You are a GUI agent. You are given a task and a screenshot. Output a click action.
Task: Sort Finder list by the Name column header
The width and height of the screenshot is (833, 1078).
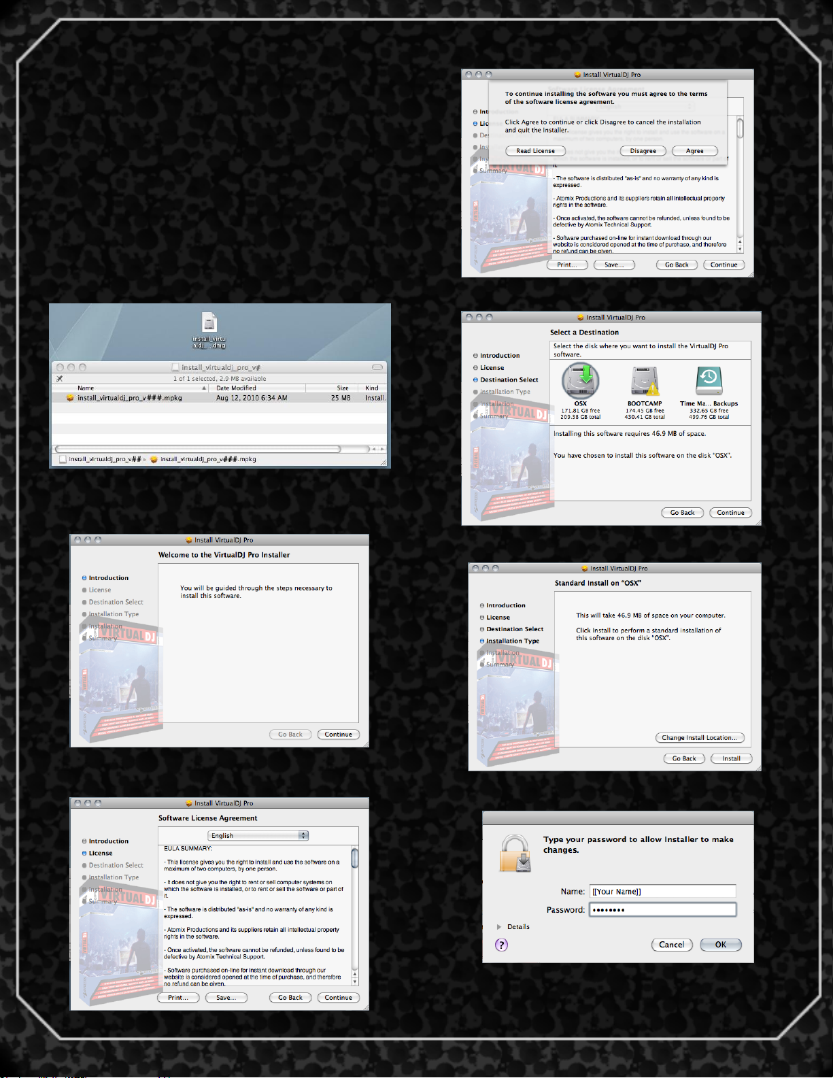pyautogui.click(x=131, y=388)
